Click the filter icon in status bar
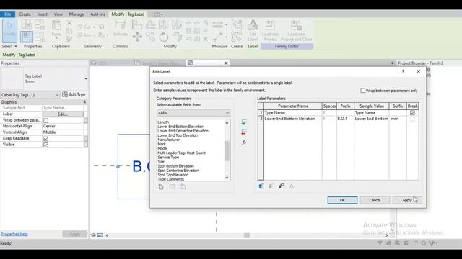The width and height of the screenshot is (462, 259). 432,243
